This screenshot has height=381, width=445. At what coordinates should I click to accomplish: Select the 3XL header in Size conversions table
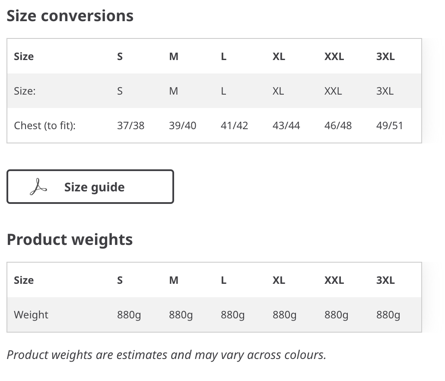pyautogui.click(x=385, y=57)
